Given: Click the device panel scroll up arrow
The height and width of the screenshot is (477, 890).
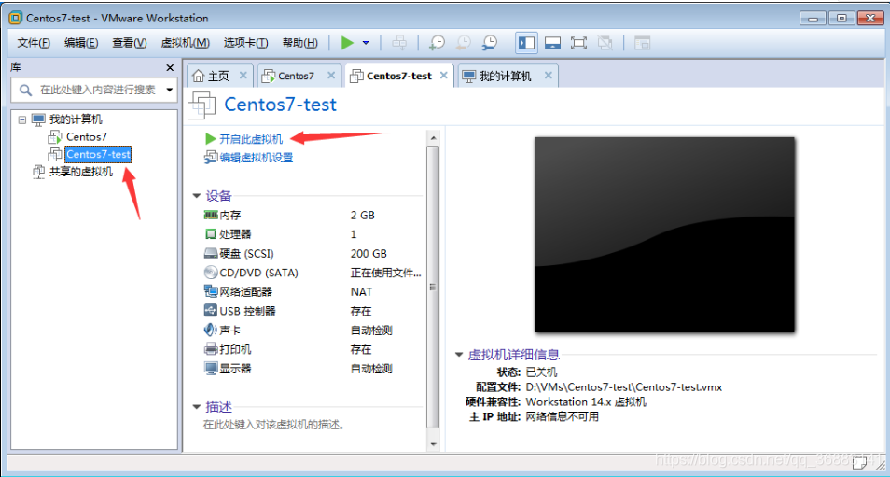Looking at the screenshot, I should tap(433, 138).
